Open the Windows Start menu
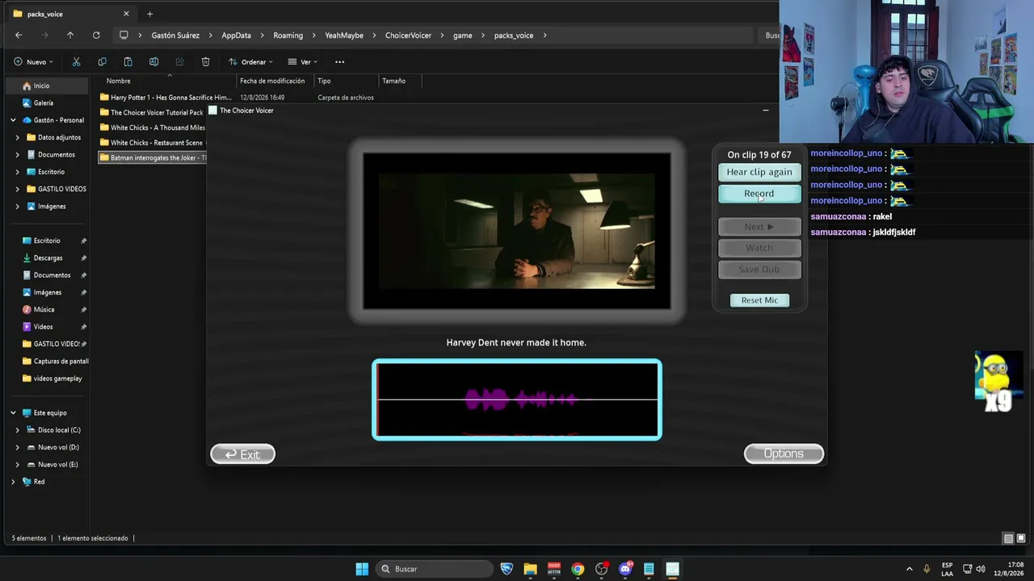 362,569
